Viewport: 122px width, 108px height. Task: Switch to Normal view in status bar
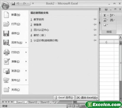tap(70, 106)
